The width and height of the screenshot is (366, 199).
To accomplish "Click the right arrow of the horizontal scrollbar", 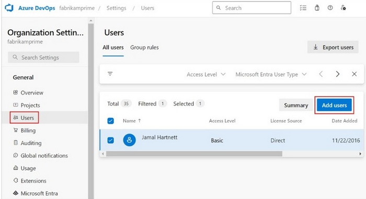I will point(360,154).
